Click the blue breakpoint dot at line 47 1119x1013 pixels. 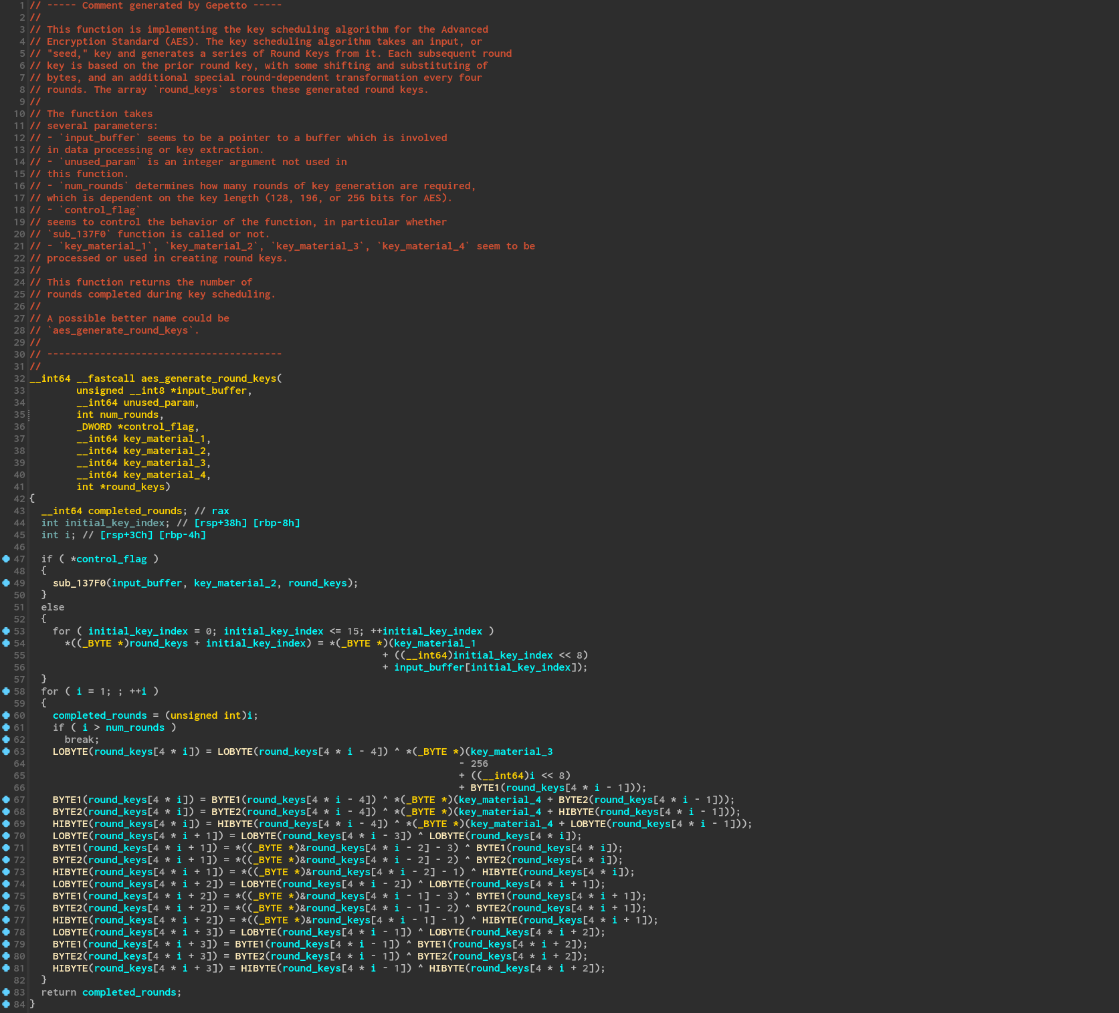6,559
